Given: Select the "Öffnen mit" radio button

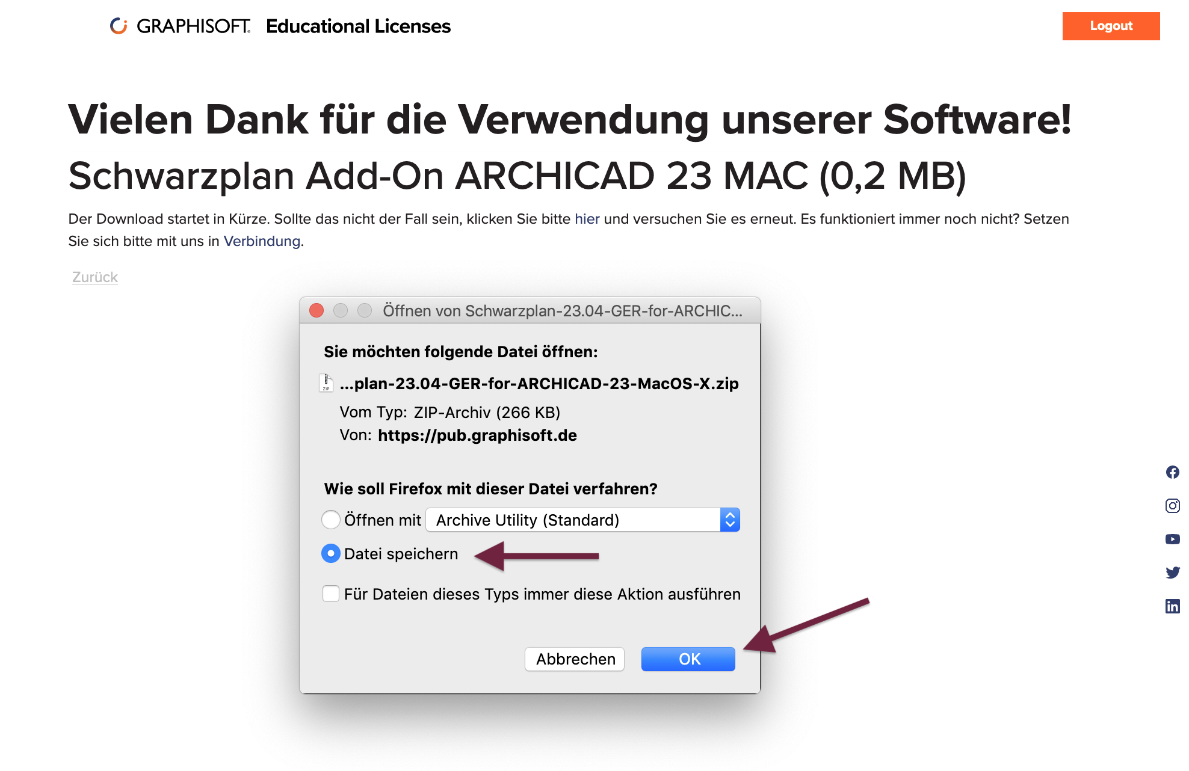Looking at the screenshot, I should click(x=331, y=520).
